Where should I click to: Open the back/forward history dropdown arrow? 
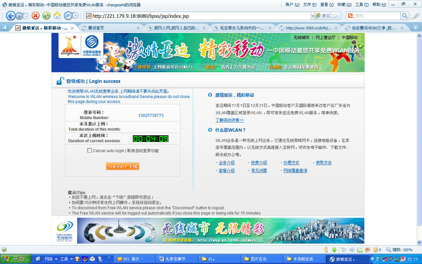pyautogui.click(x=26, y=16)
